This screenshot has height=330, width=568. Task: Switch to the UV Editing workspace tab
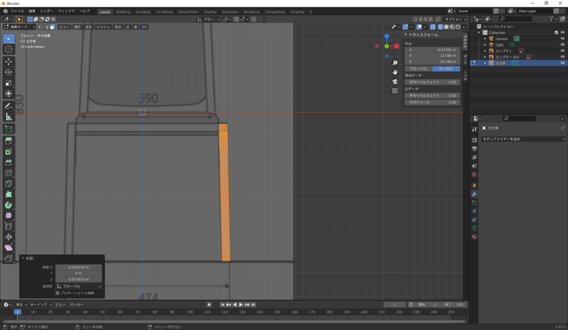pyautogui.click(x=164, y=12)
